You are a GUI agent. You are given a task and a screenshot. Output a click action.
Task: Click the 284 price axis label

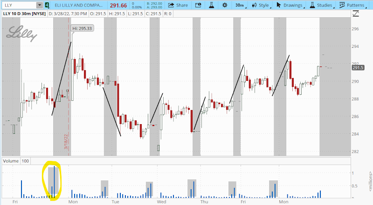click(355, 134)
